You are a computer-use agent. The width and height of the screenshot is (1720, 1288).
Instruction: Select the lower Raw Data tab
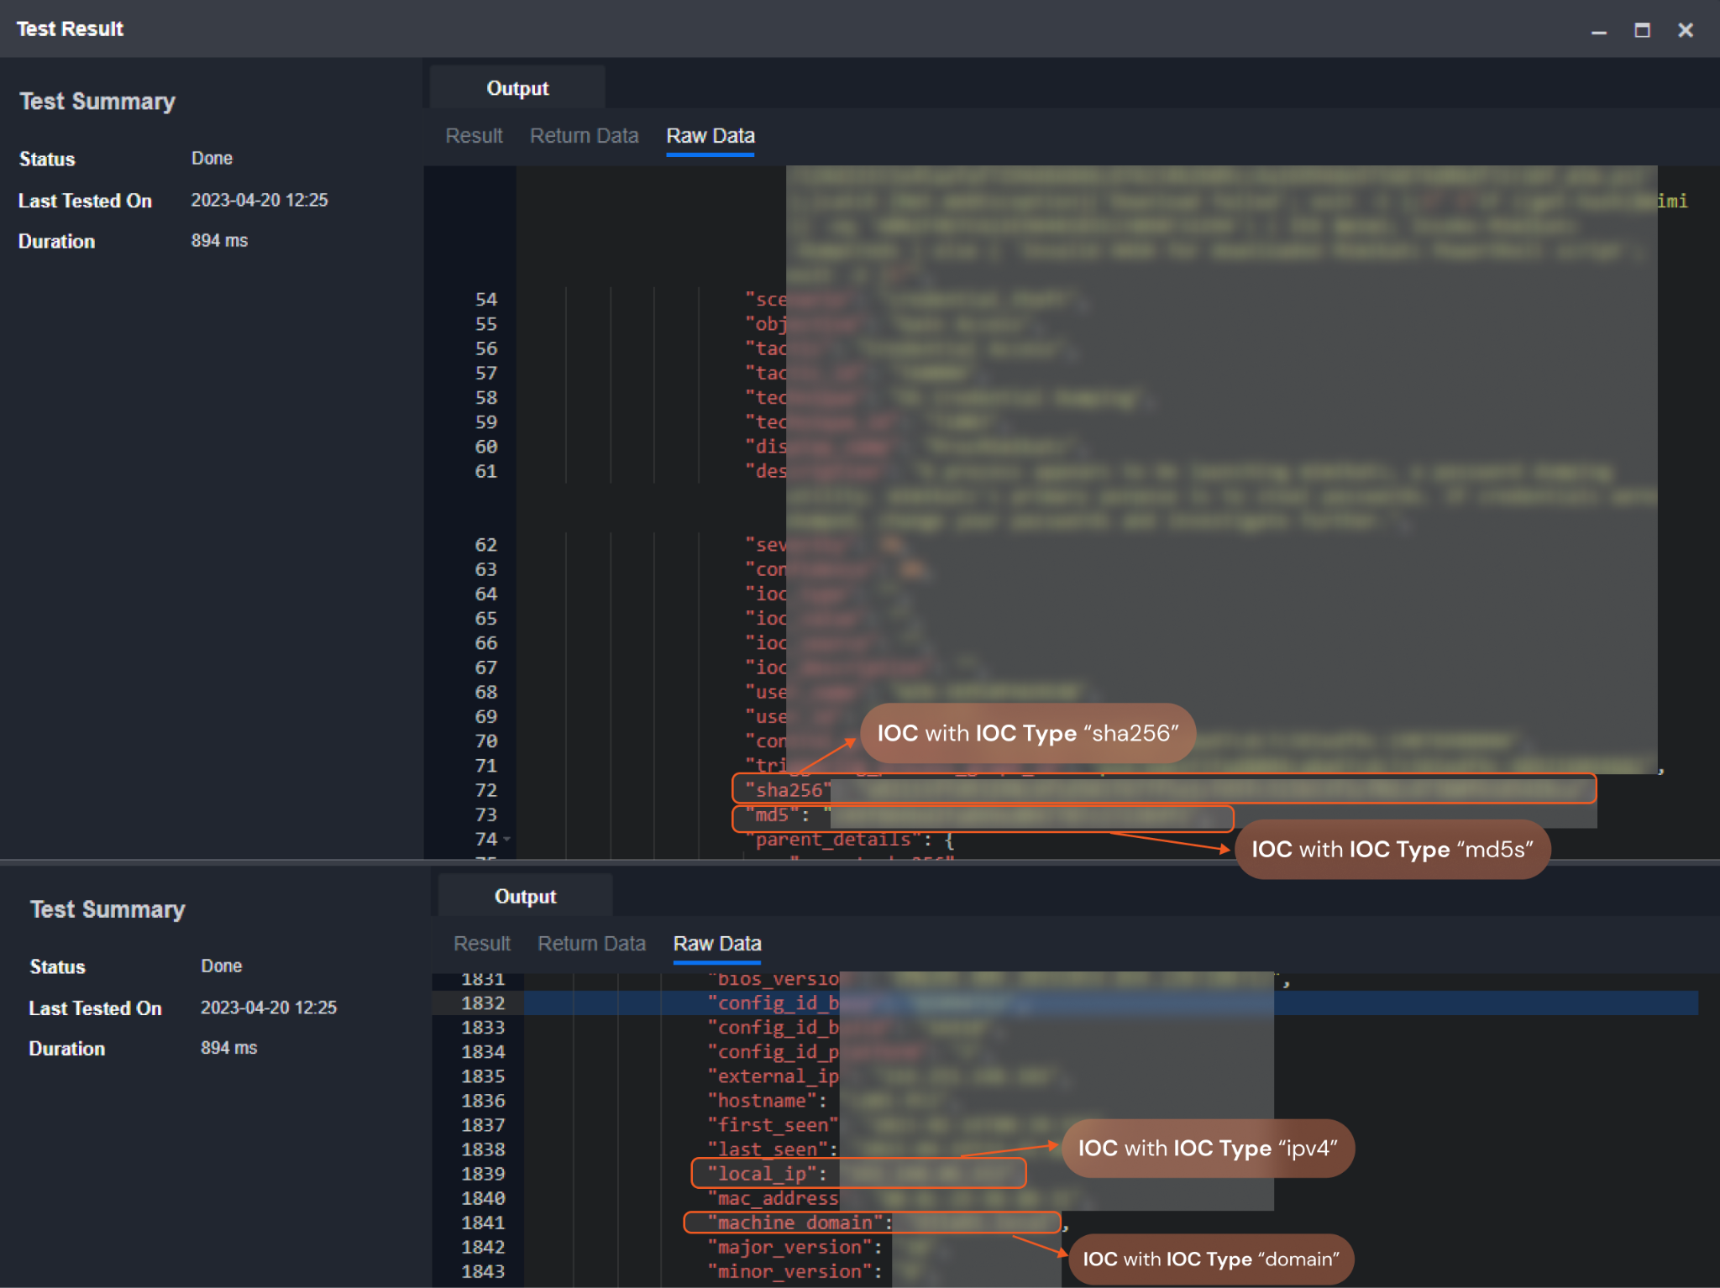[717, 944]
